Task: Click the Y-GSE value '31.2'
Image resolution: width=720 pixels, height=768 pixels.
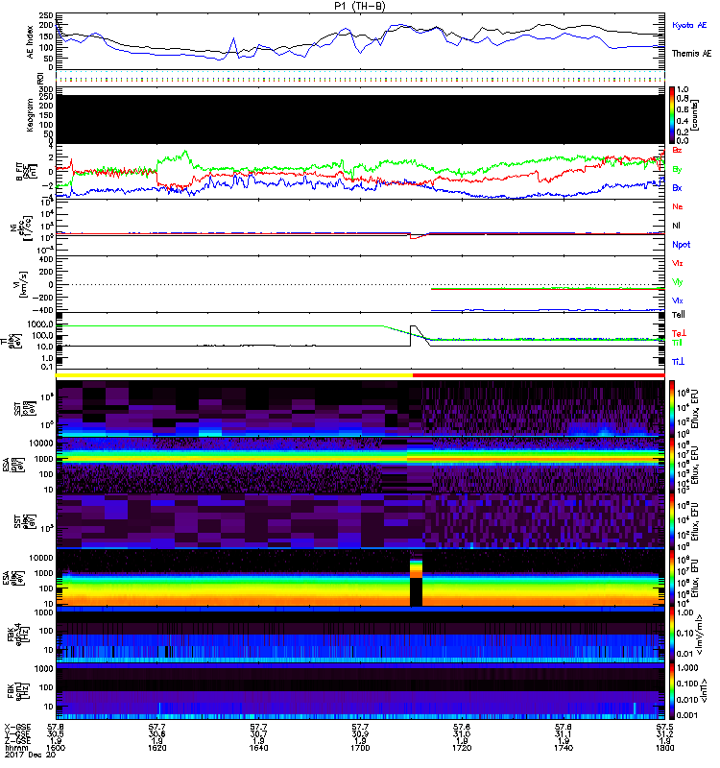Action: pyautogui.click(x=664, y=734)
